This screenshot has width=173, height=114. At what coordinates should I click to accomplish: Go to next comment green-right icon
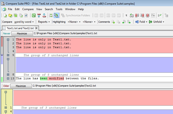129,22
